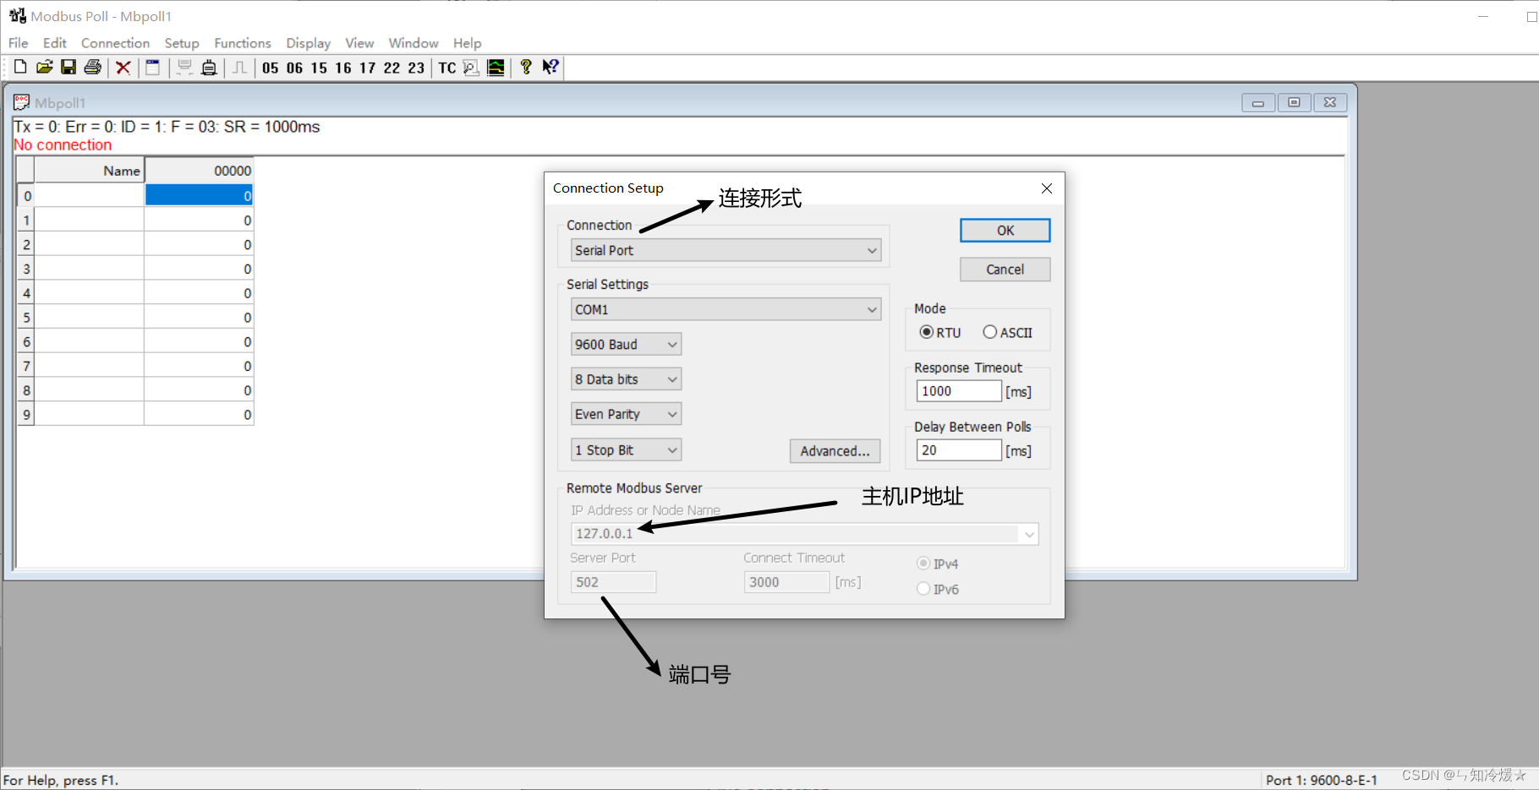This screenshot has width=1539, height=790.
Task: Click the Response Timeout field showing 1000
Action: coord(959,391)
